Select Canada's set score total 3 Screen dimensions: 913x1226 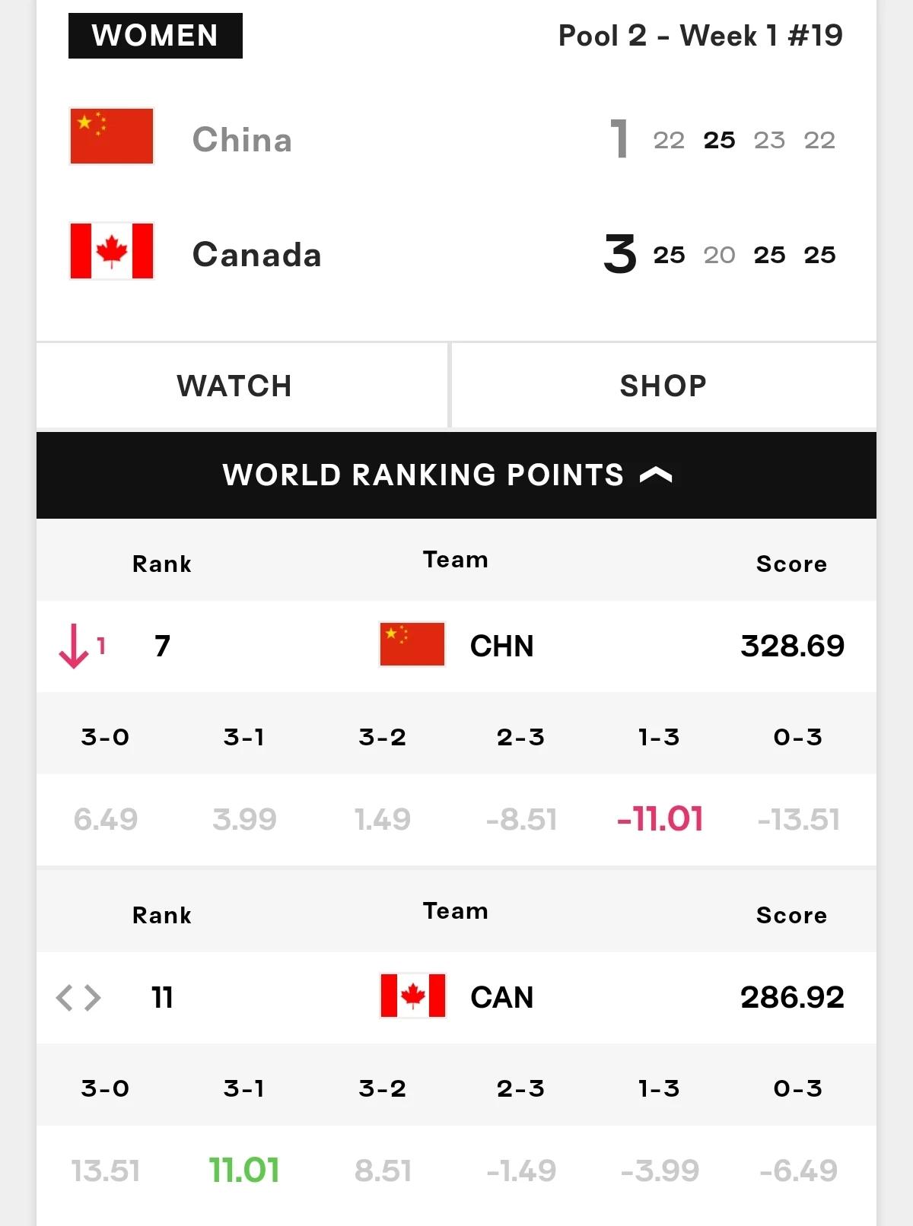619,255
